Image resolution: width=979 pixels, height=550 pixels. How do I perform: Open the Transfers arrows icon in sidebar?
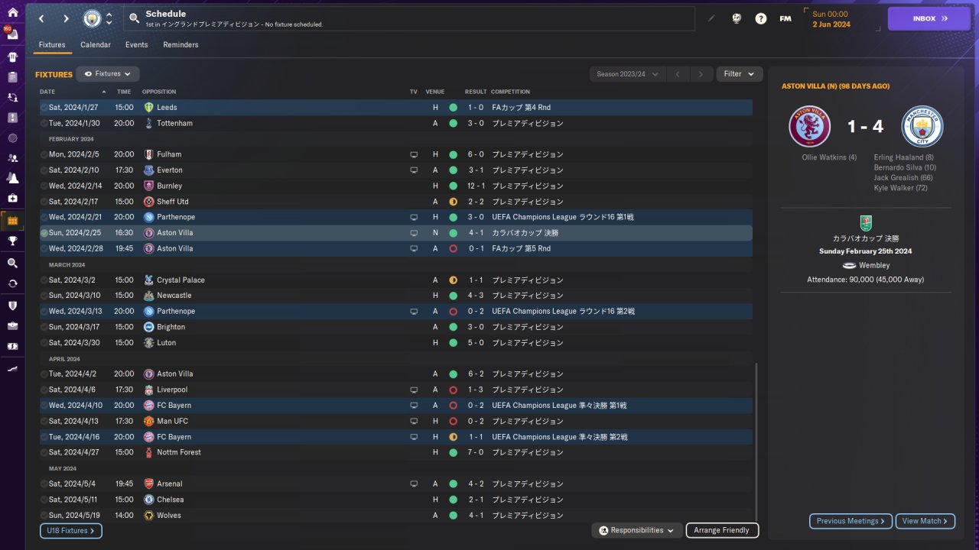[12, 283]
